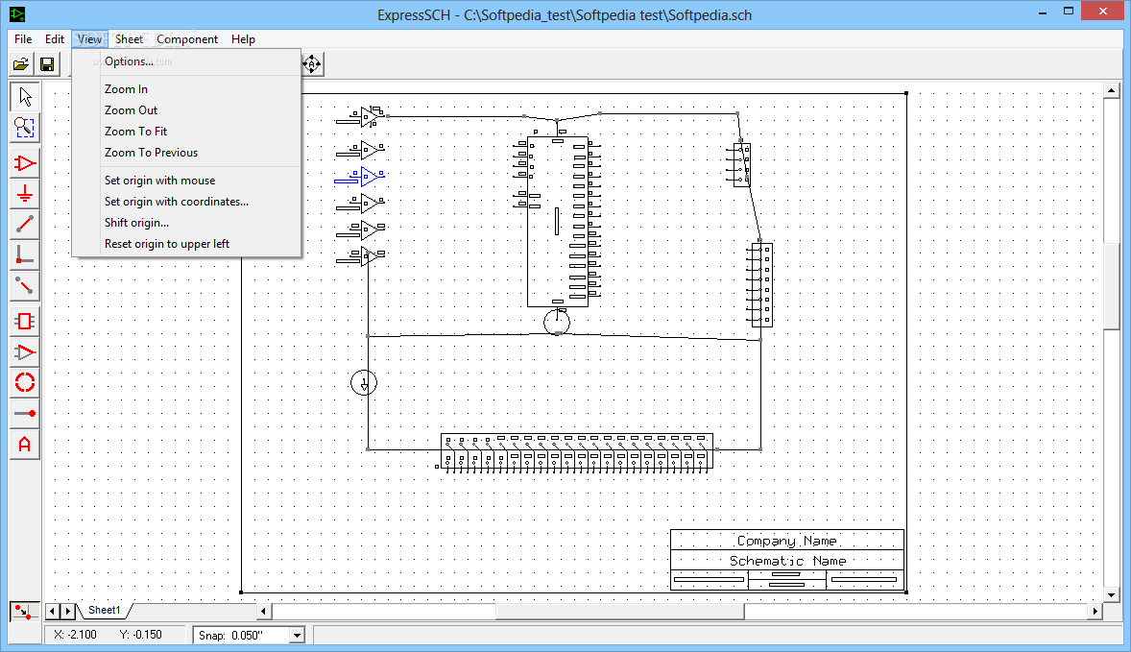
Task: Select the large central IC component
Action: pyautogui.click(x=557, y=222)
